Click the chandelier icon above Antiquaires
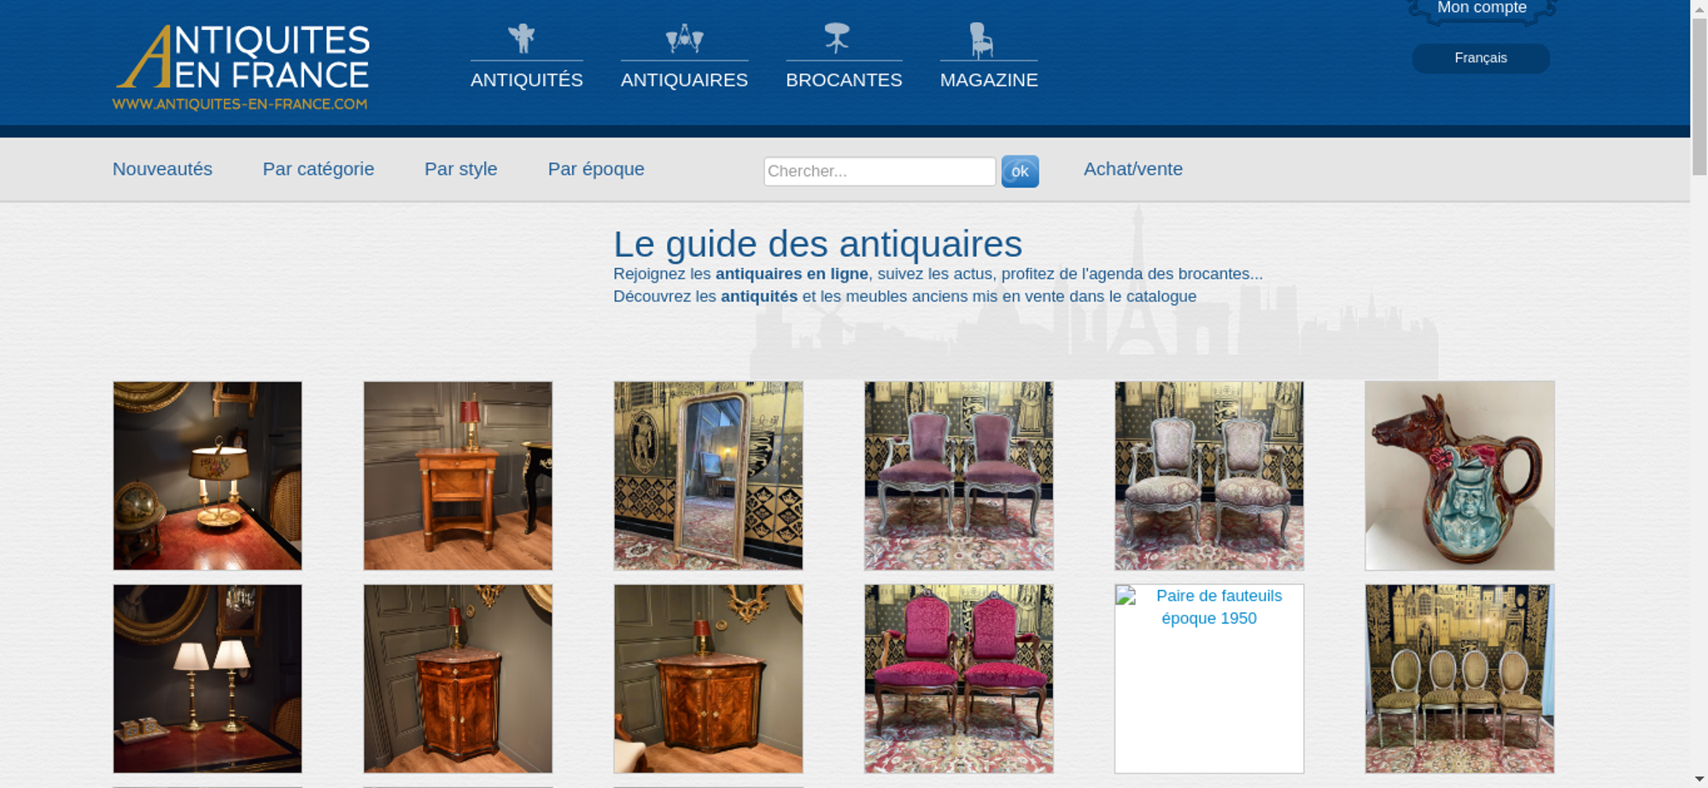Viewport: 1708px width, 788px height. click(x=684, y=38)
